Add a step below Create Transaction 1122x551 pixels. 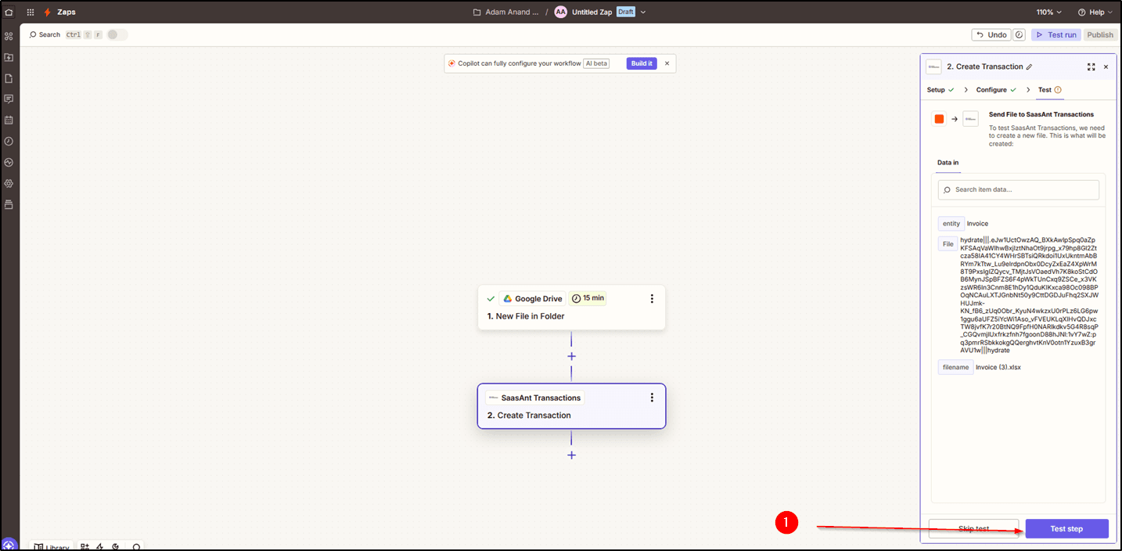click(x=571, y=455)
